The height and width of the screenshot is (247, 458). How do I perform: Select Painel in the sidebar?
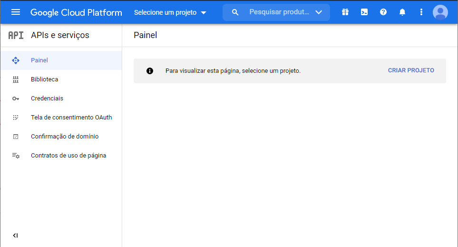[x=39, y=60]
